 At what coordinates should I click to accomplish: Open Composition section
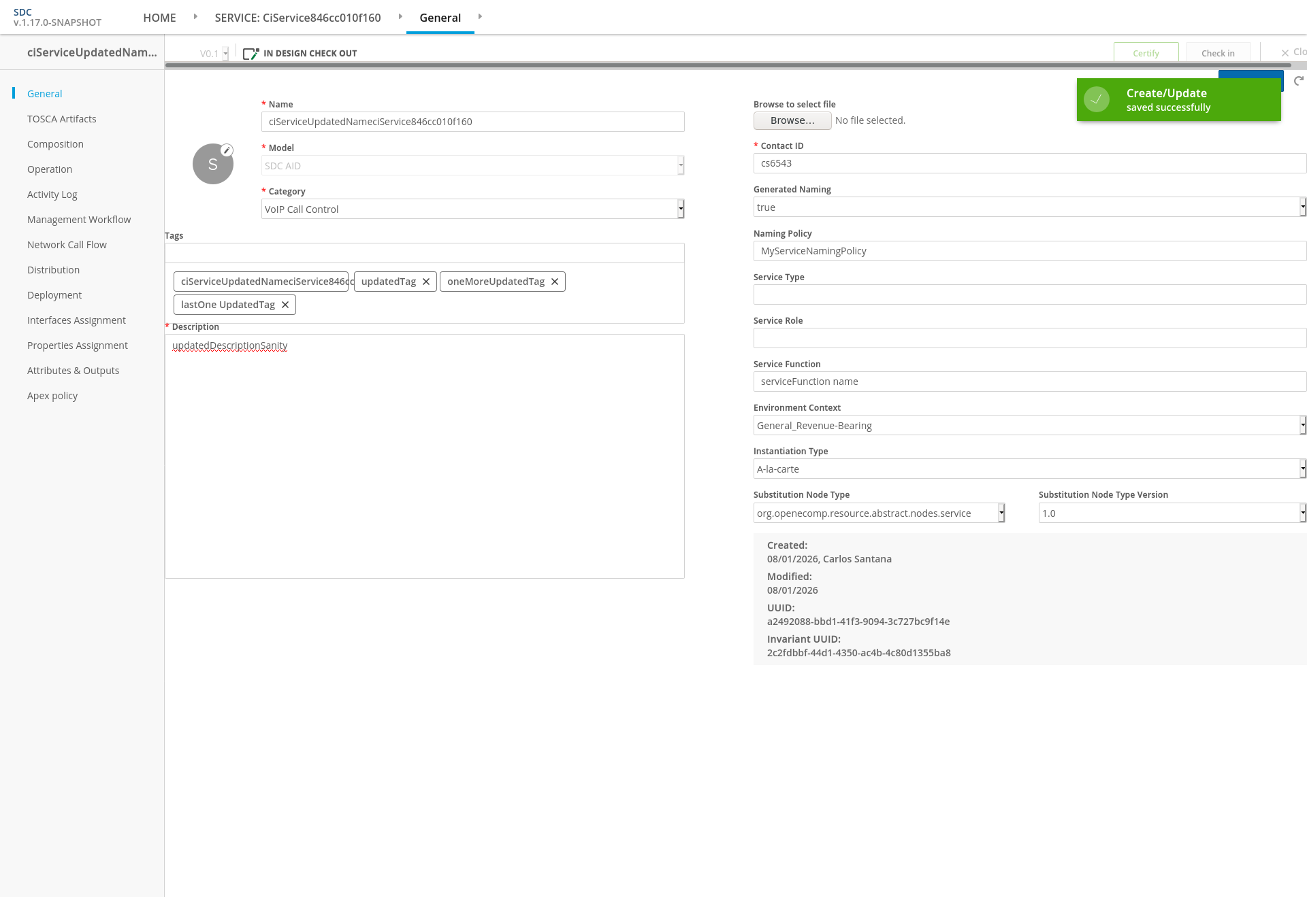tap(55, 144)
